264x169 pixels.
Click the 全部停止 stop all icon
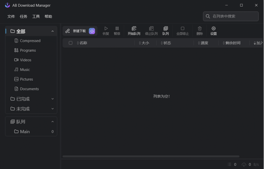[x=183, y=29]
